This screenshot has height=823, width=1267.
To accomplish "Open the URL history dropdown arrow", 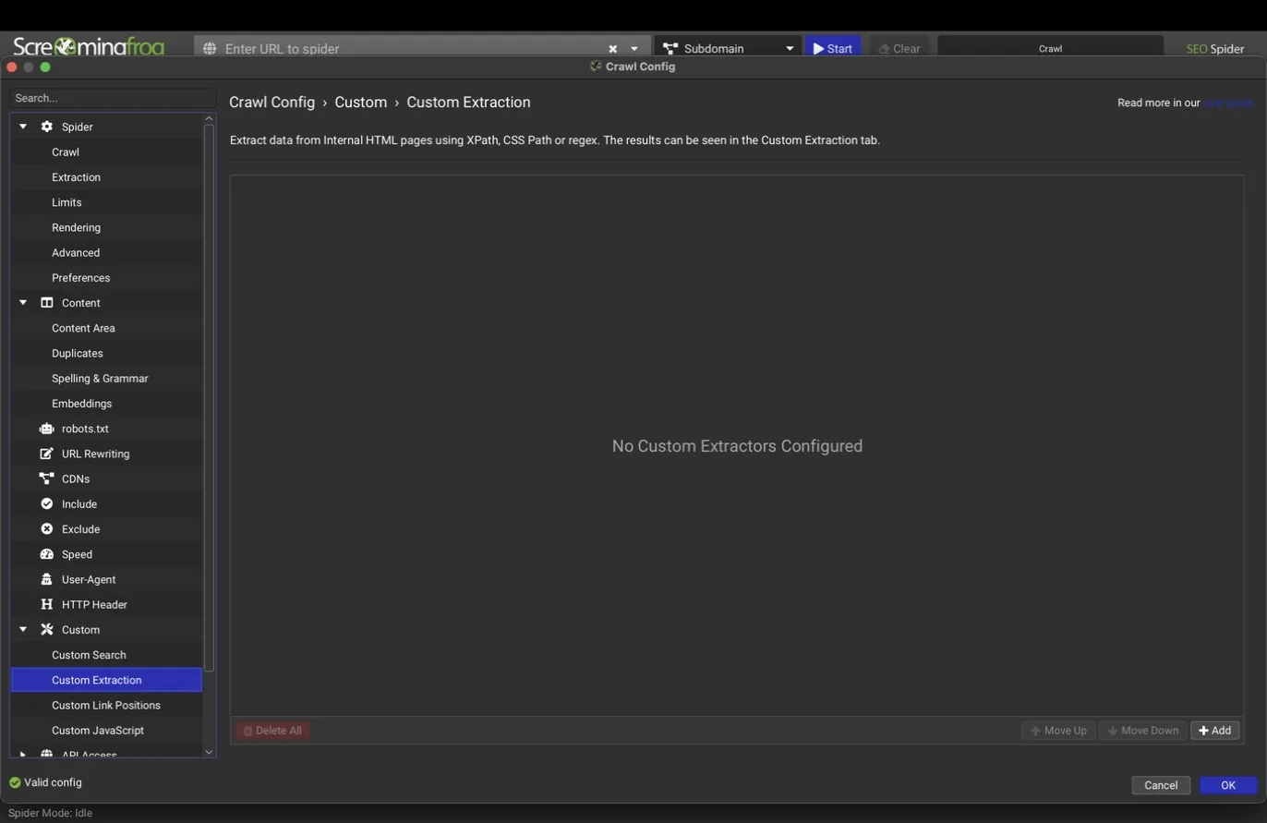I will click(634, 49).
